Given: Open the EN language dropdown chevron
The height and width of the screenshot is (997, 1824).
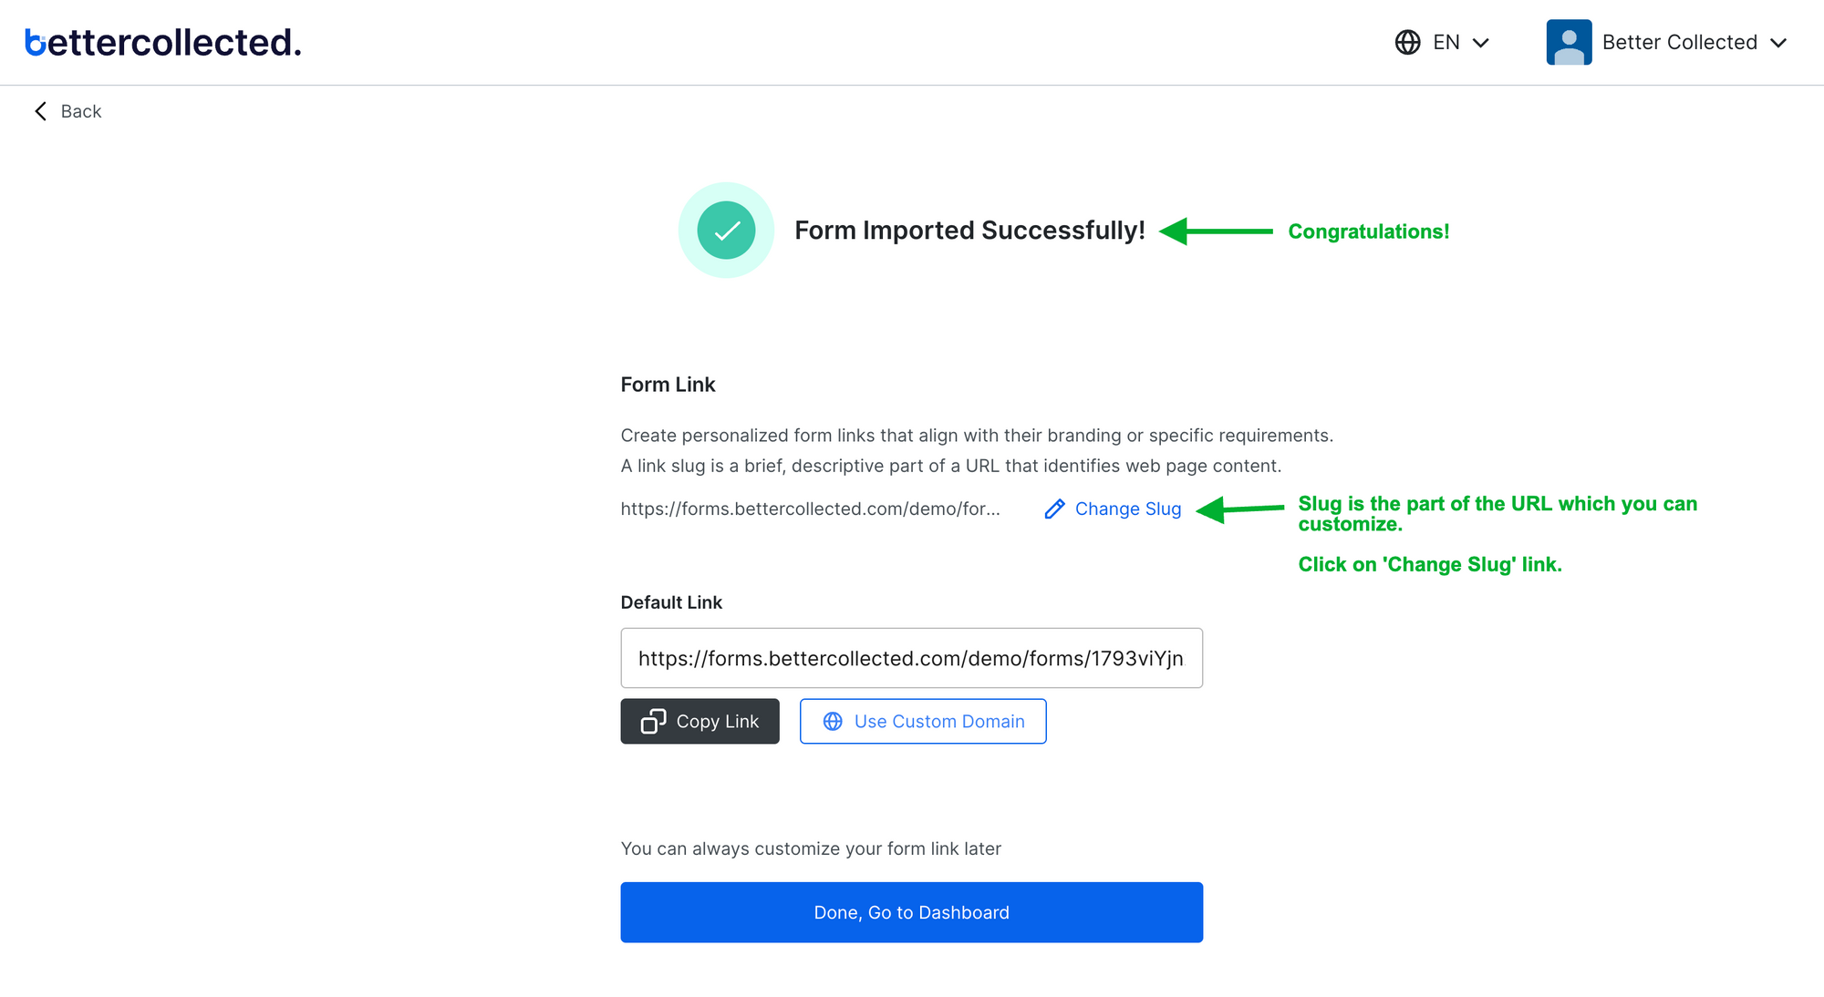Looking at the screenshot, I should (x=1481, y=43).
